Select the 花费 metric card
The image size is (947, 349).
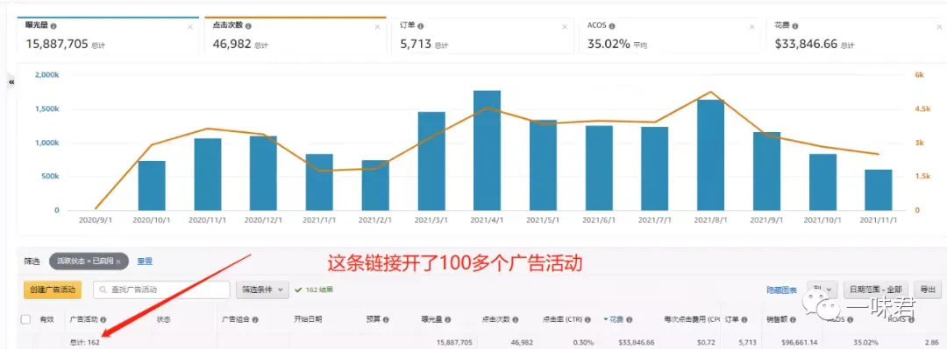[x=857, y=36]
